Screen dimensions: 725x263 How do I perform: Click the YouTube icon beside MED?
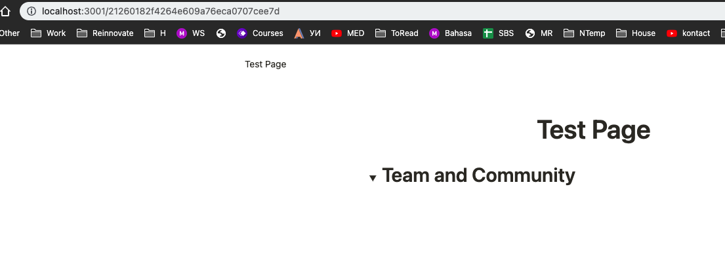click(x=337, y=33)
